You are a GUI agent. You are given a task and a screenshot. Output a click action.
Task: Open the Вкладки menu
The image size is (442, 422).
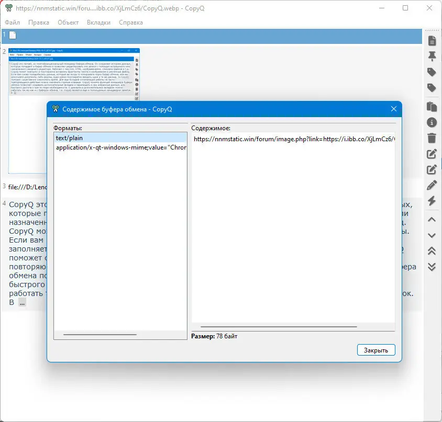(98, 22)
